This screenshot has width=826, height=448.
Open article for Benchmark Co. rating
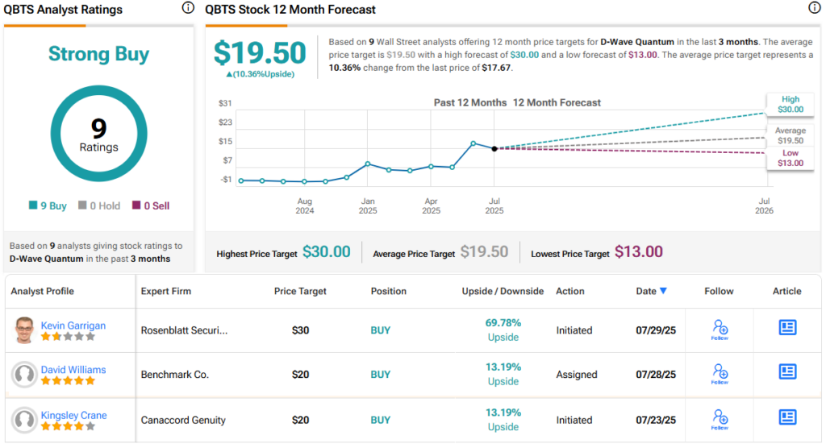(787, 371)
